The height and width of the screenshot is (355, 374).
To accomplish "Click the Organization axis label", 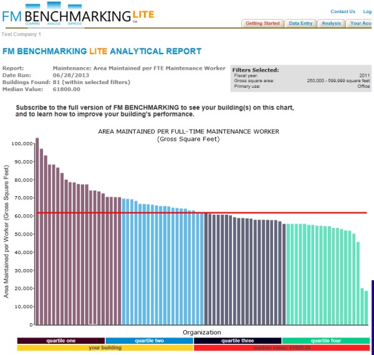I will [202, 332].
